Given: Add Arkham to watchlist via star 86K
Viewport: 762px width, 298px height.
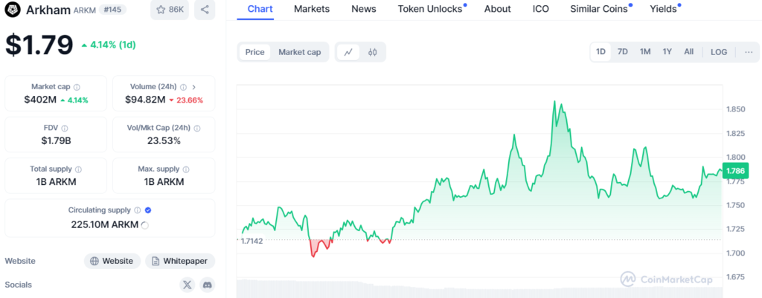Looking at the screenshot, I should pyautogui.click(x=170, y=9).
